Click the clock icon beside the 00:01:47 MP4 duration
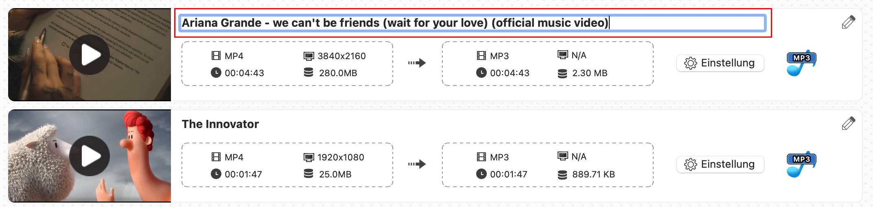The width and height of the screenshot is (873, 207). (x=216, y=174)
